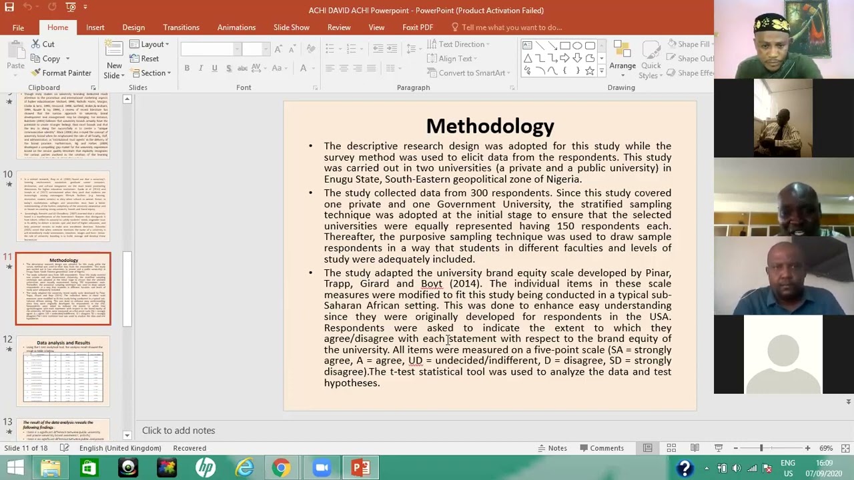Click the Undo arrow in quick access toolbar
This screenshot has width=854, height=480.
(27, 7)
